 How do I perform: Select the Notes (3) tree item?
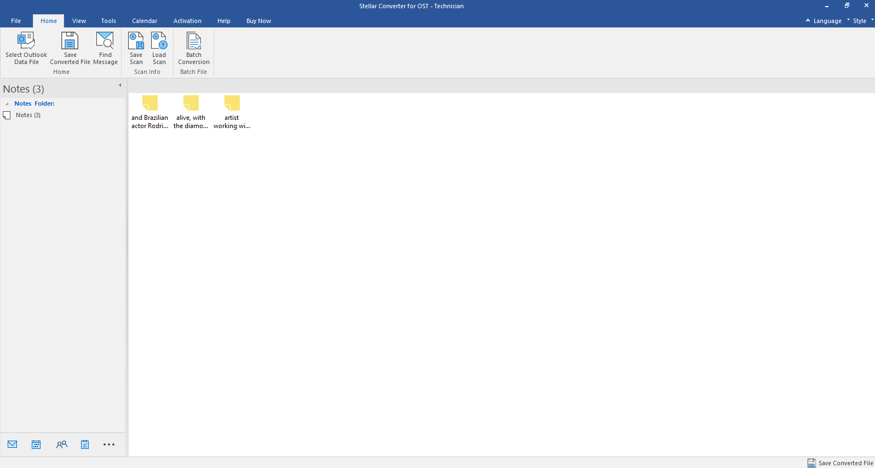(28, 115)
